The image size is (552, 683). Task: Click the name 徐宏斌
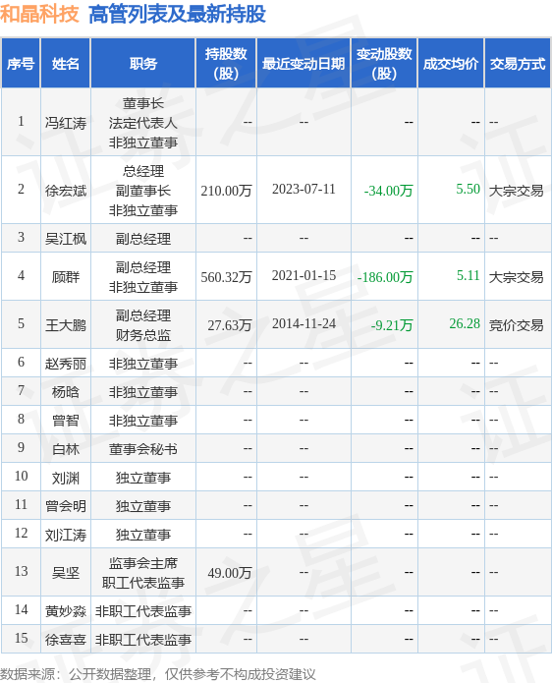point(66,191)
